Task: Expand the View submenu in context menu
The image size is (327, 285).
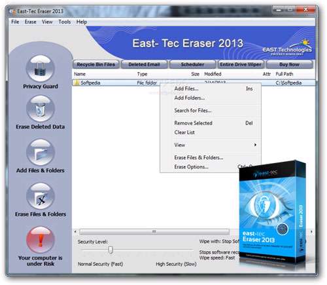Action: (x=211, y=145)
